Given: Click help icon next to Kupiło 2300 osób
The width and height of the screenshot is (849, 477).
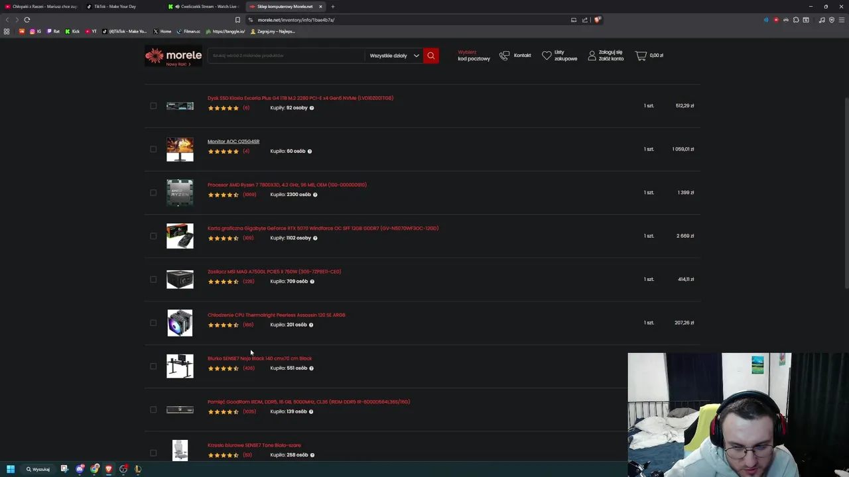Looking at the screenshot, I should pyautogui.click(x=315, y=195).
